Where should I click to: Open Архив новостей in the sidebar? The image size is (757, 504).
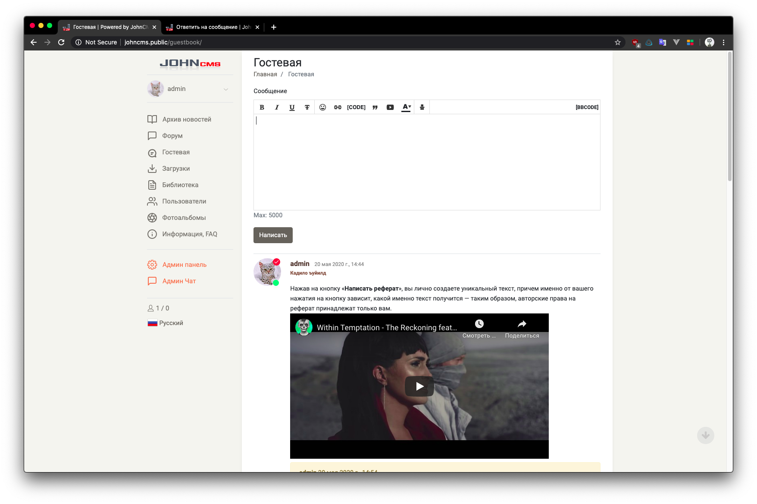point(187,119)
